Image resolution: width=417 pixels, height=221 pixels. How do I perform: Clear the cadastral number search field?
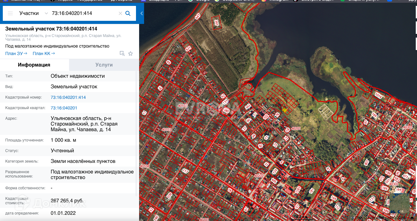tap(120, 13)
